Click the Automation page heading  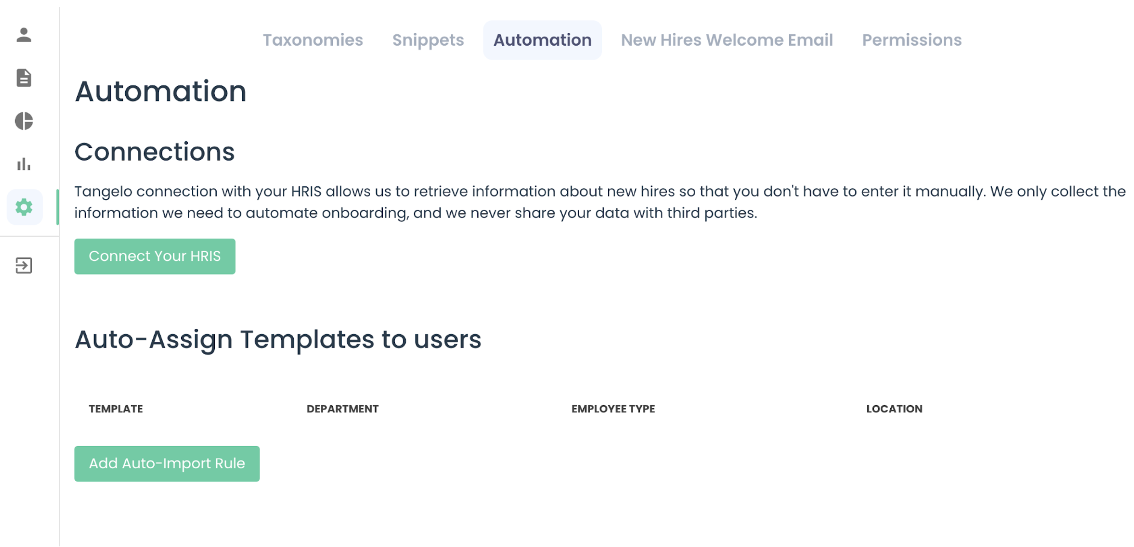coord(161,92)
